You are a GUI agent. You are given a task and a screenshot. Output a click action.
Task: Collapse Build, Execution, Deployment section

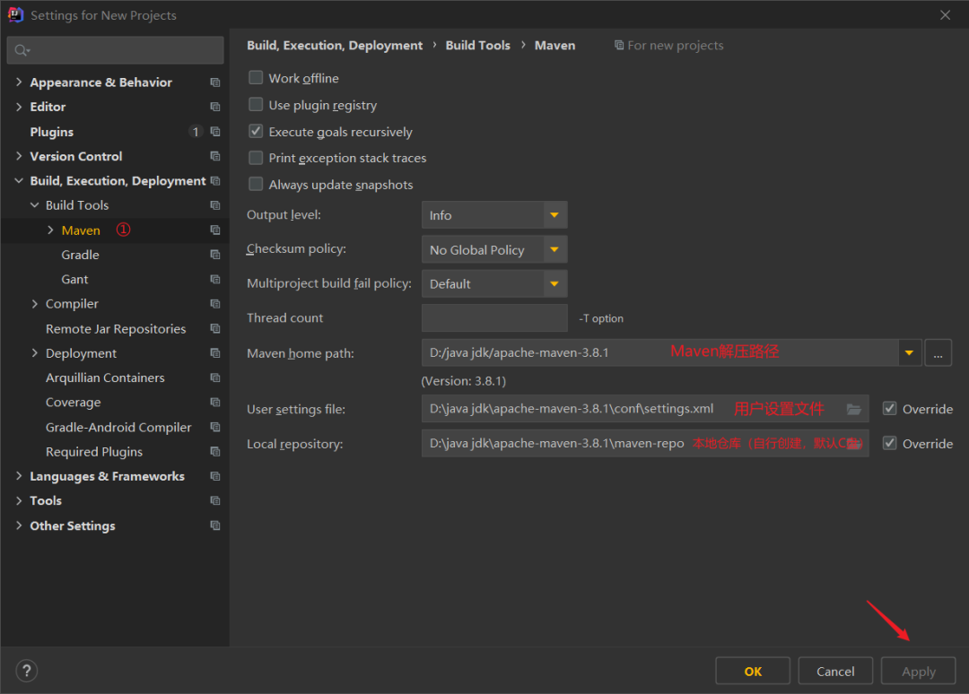click(x=19, y=181)
